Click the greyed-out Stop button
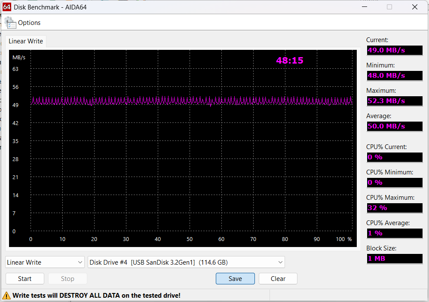 pos(67,279)
